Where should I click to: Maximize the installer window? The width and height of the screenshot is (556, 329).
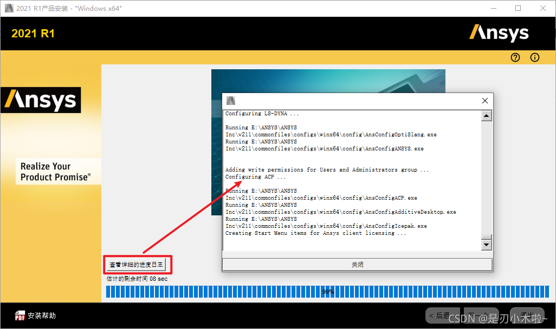[518, 8]
